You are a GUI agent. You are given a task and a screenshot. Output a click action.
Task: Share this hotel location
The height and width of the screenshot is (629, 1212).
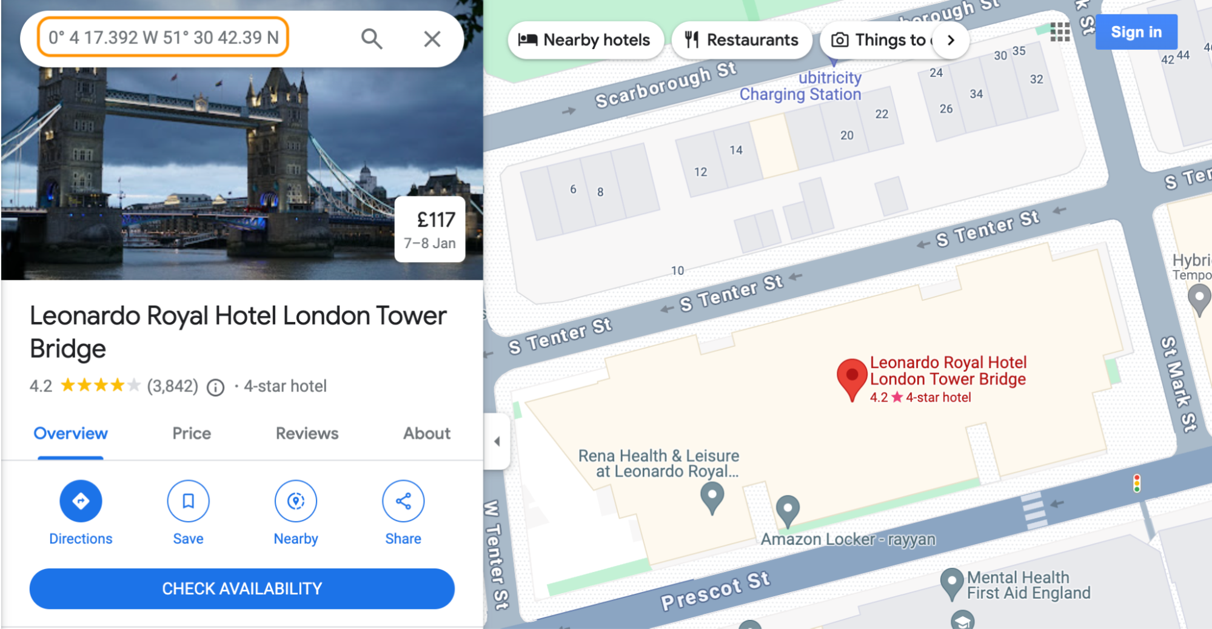point(403,501)
